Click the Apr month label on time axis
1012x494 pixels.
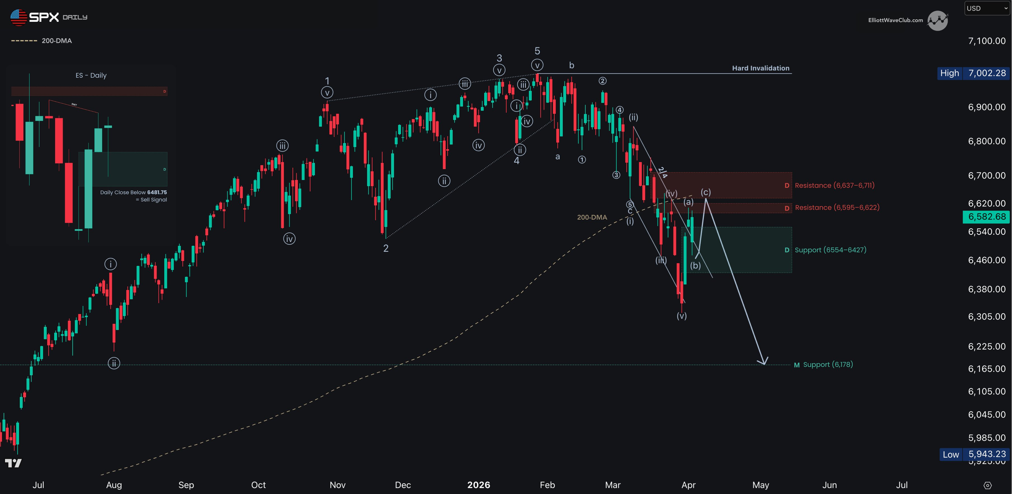[688, 485]
